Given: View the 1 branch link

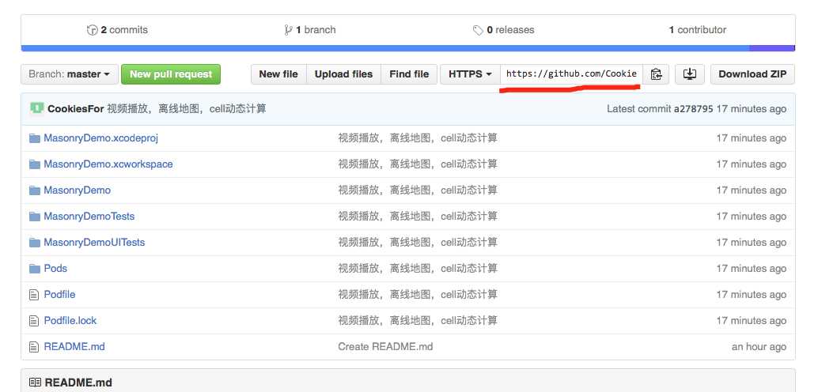Looking at the screenshot, I should click(x=311, y=30).
